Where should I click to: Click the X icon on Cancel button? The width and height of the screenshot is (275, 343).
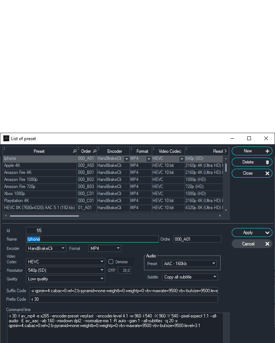tap(267, 244)
